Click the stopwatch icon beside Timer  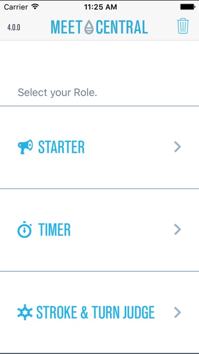click(25, 229)
